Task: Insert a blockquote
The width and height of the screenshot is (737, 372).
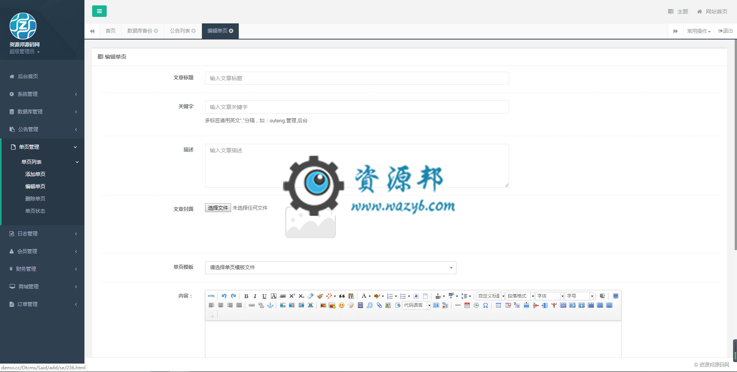Action: pyautogui.click(x=342, y=296)
